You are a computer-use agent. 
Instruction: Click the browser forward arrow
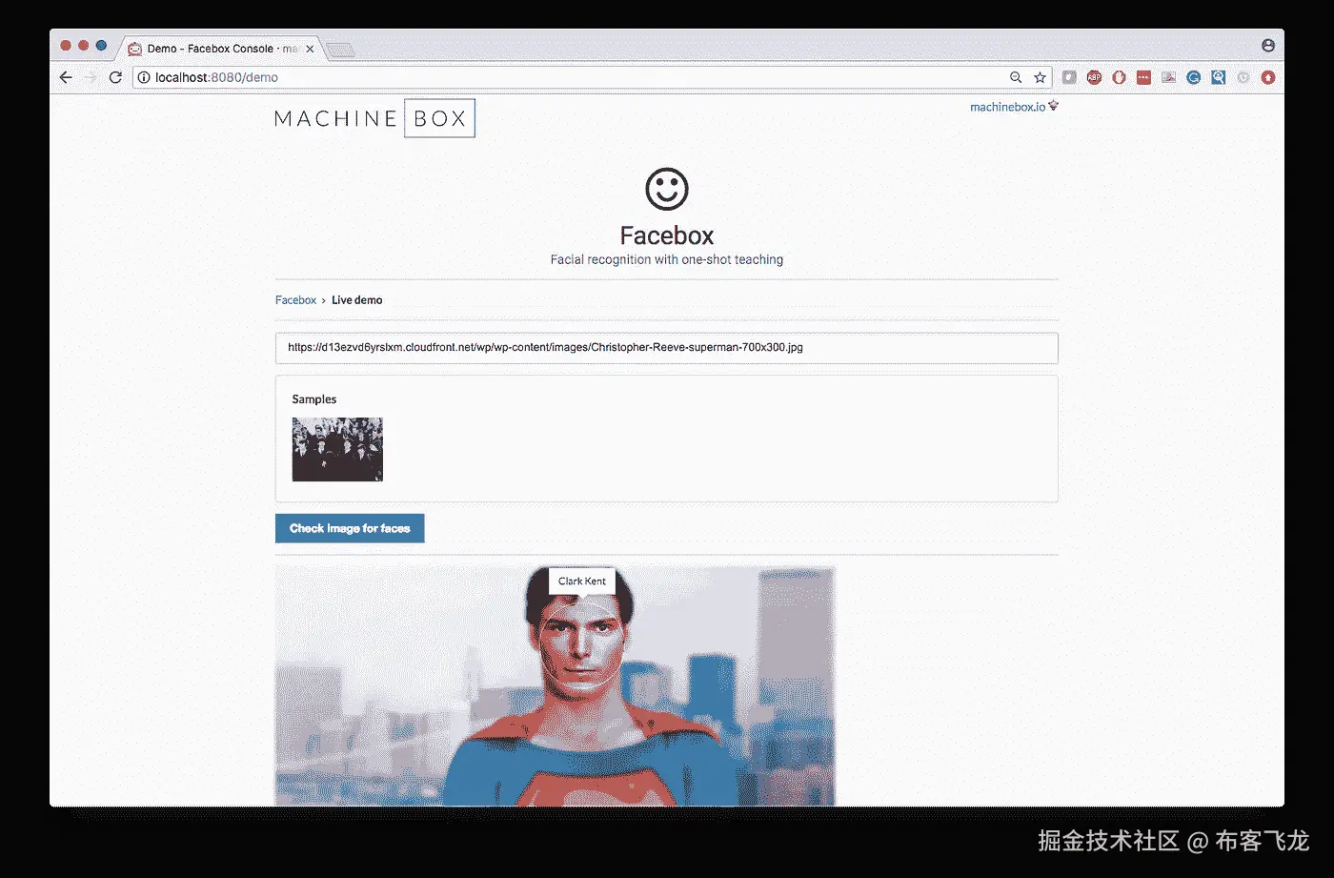91,77
